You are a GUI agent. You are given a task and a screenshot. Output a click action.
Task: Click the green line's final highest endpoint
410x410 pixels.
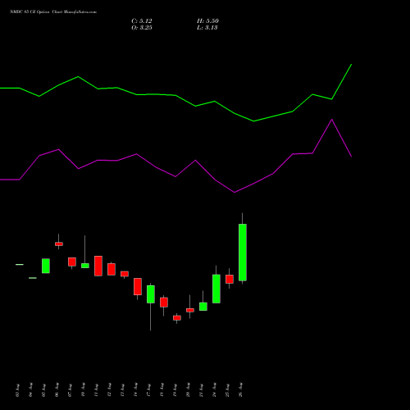351,65
